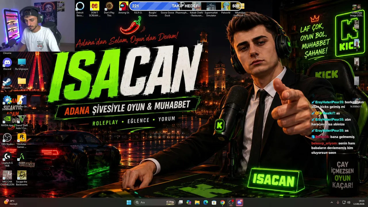
Task: Switch to OBS Studio in taskbar
Action: [x=231, y=202]
